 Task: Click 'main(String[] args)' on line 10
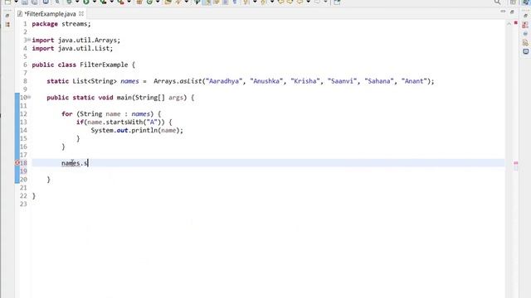pos(152,98)
